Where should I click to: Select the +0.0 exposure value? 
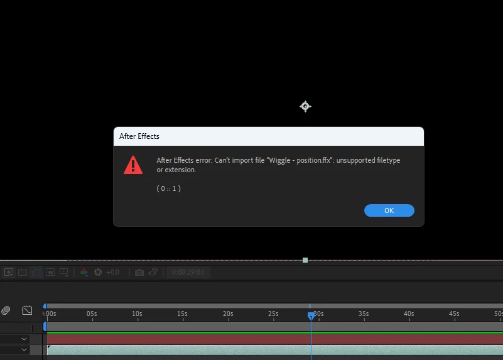click(x=112, y=273)
